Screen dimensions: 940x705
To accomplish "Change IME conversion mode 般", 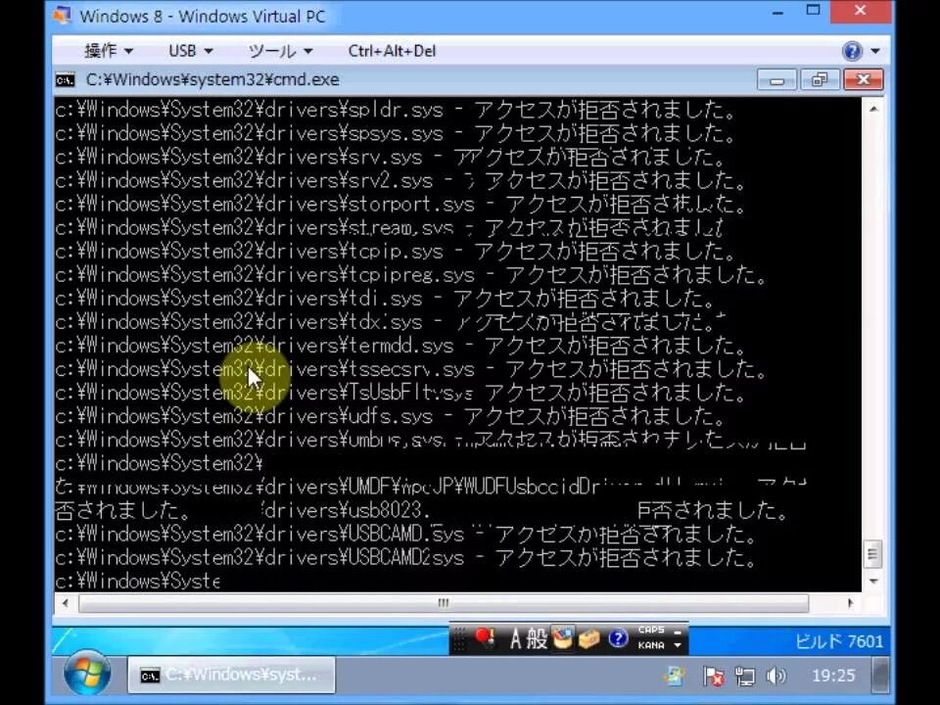I will pos(538,639).
